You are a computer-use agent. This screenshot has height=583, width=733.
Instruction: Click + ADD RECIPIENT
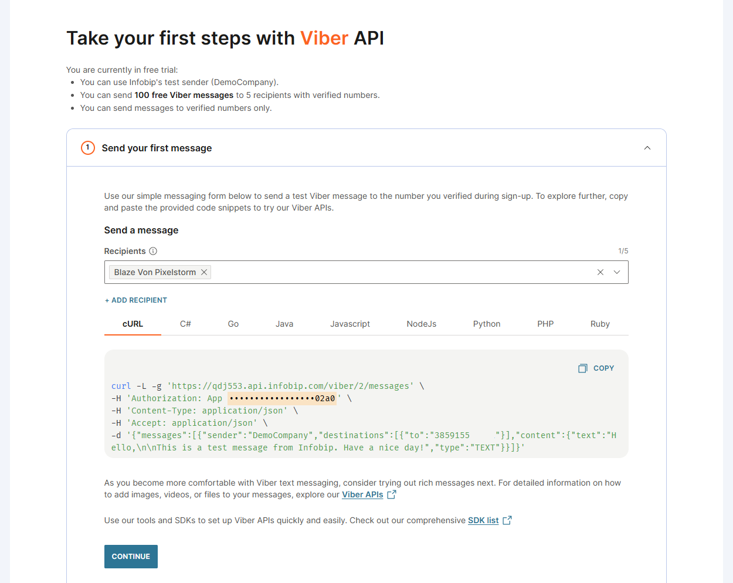(136, 300)
